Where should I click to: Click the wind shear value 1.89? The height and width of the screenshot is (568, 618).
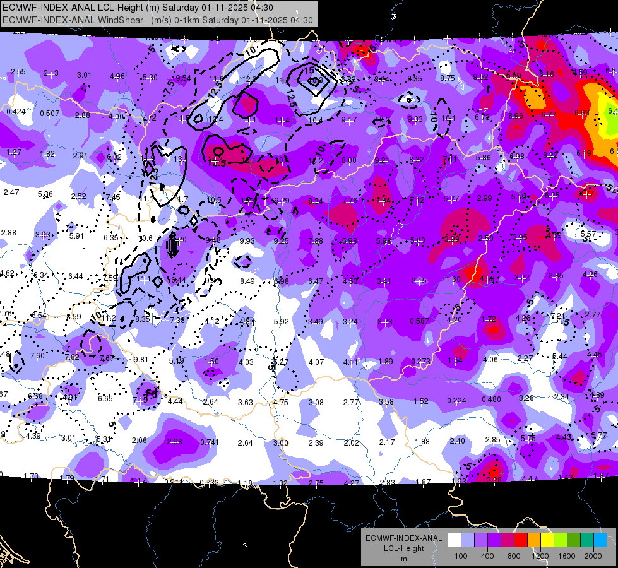(386, 362)
